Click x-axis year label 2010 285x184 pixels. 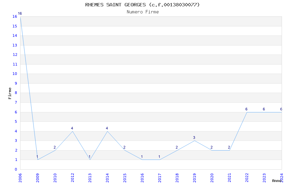[x=55, y=178]
